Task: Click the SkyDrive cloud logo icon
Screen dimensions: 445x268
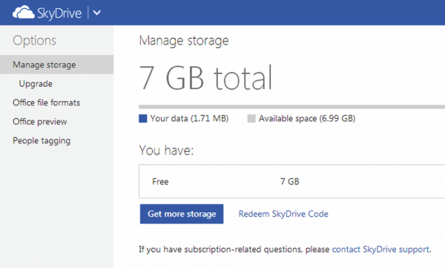Action: pyautogui.click(x=24, y=13)
